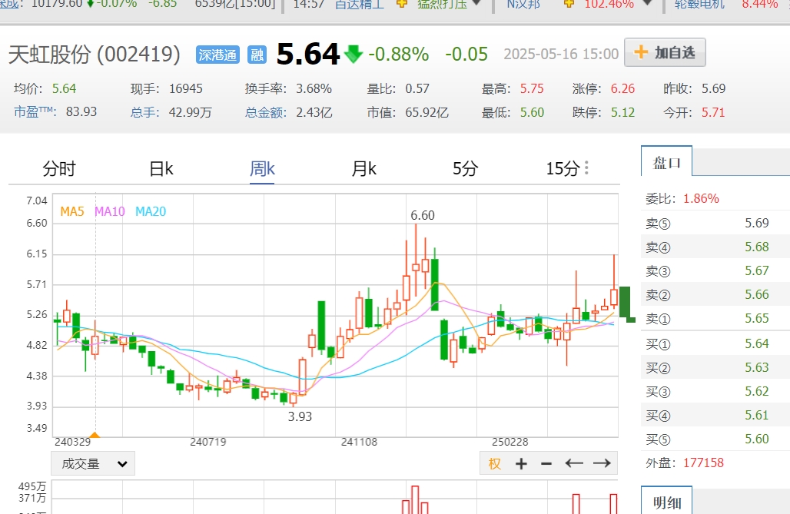Viewport: 790px width, 514px height.
Task: Switch to the 日k chart tab
Action: [161, 168]
